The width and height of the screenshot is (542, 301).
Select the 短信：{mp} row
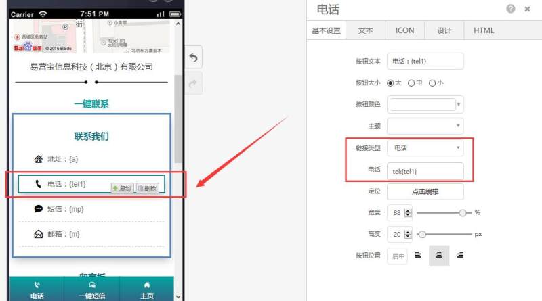[x=91, y=209]
